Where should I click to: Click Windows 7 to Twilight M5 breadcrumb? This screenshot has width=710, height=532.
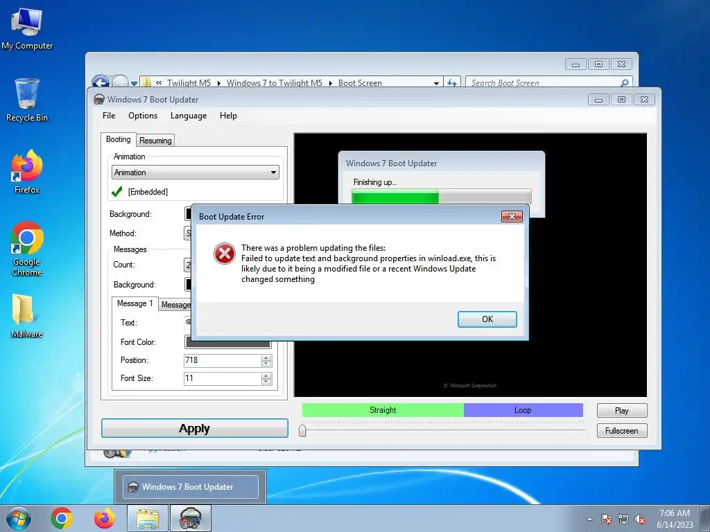tap(275, 83)
